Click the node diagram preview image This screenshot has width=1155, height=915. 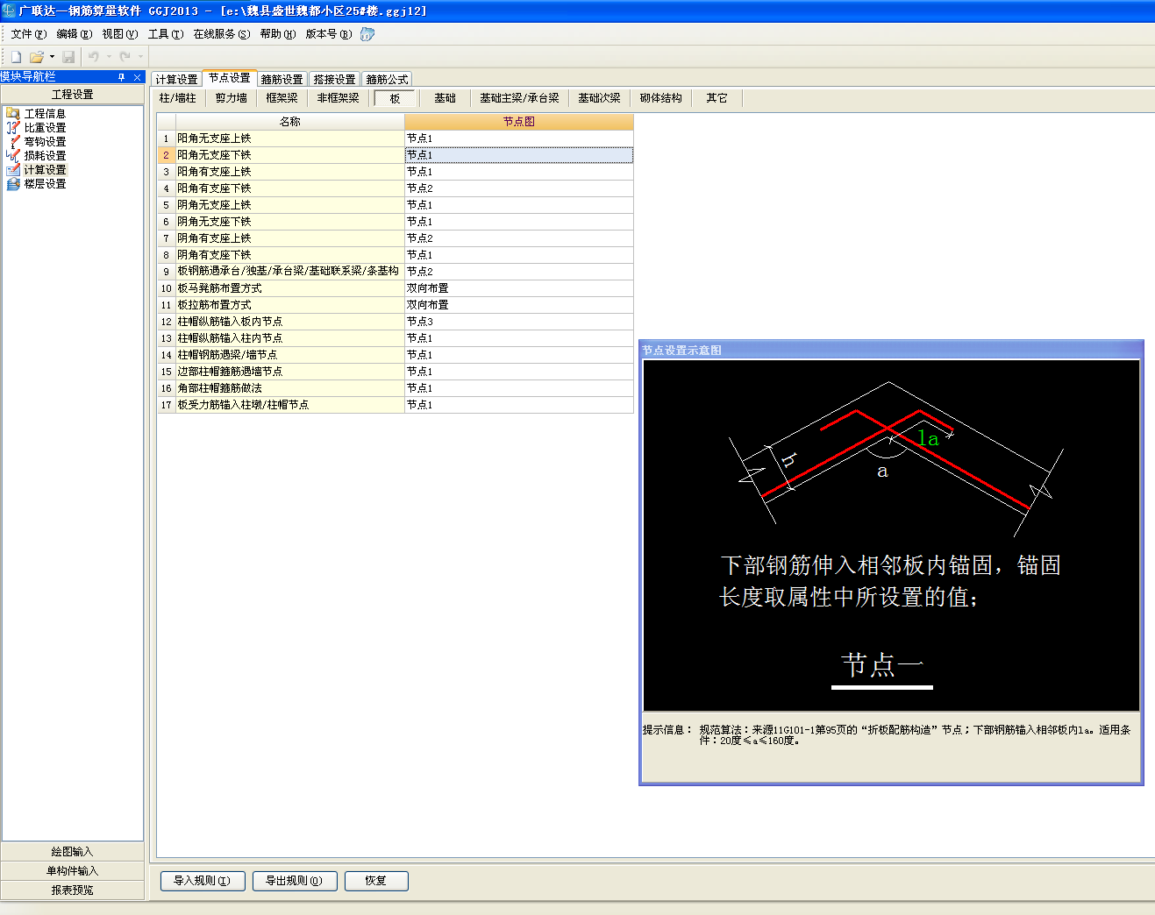coord(891,536)
